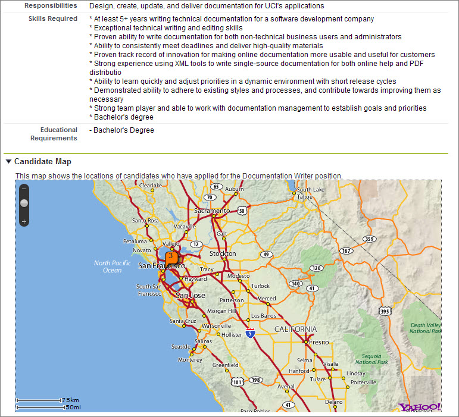Screen dimensions: 459x417
Task: Click the Route 395 shield on map
Action: click(x=385, y=311)
